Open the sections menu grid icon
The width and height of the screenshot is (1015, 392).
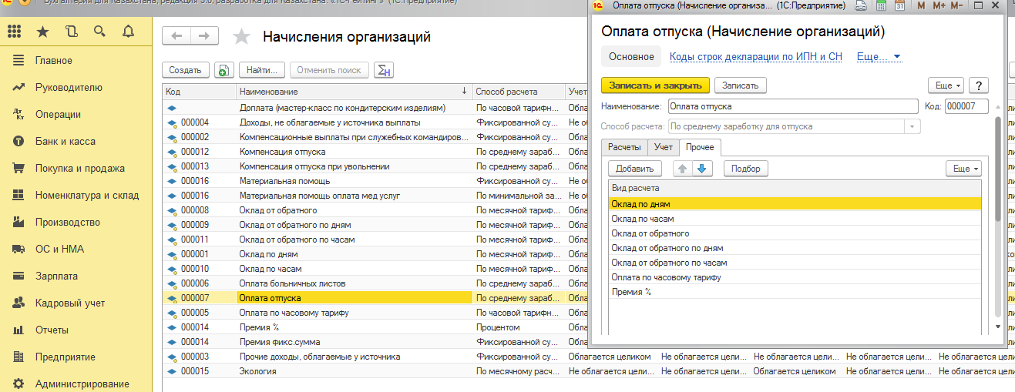15,32
